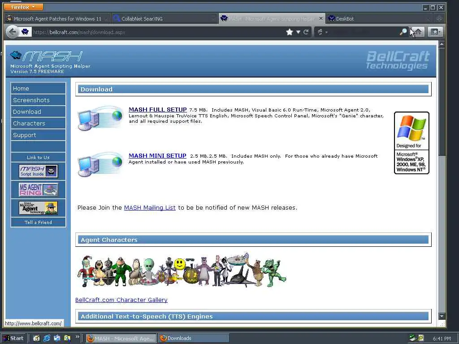459x344 pixels.
Task: Click the agent characters group image
Action: [x=182, y=270]
